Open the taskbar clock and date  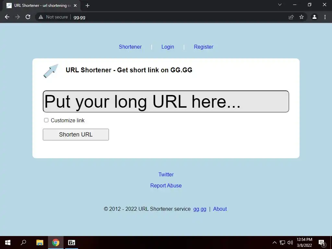point(304,243)
